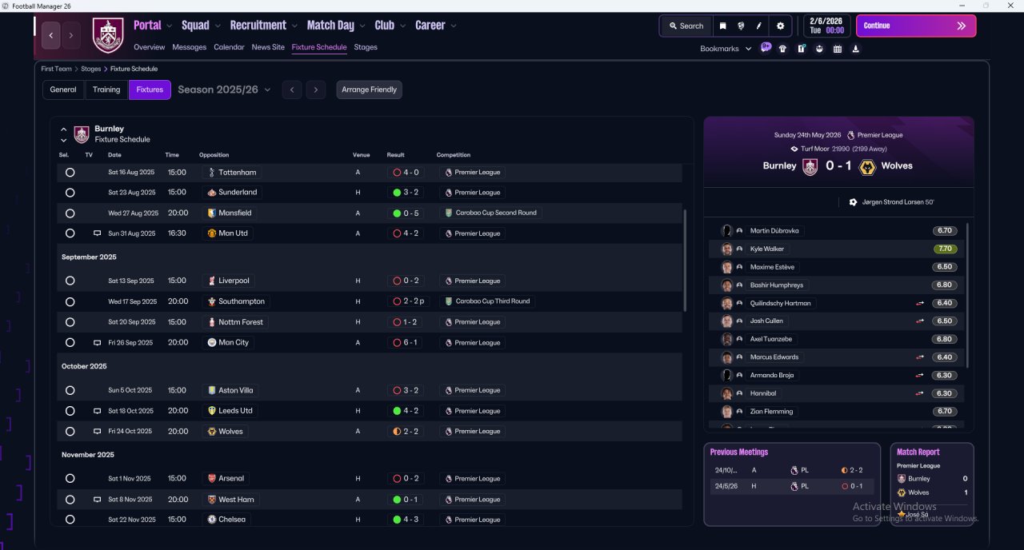This screenshot has height=550, width=1024.
Task: Open the Calendar tab
Action: pos(229,47)
